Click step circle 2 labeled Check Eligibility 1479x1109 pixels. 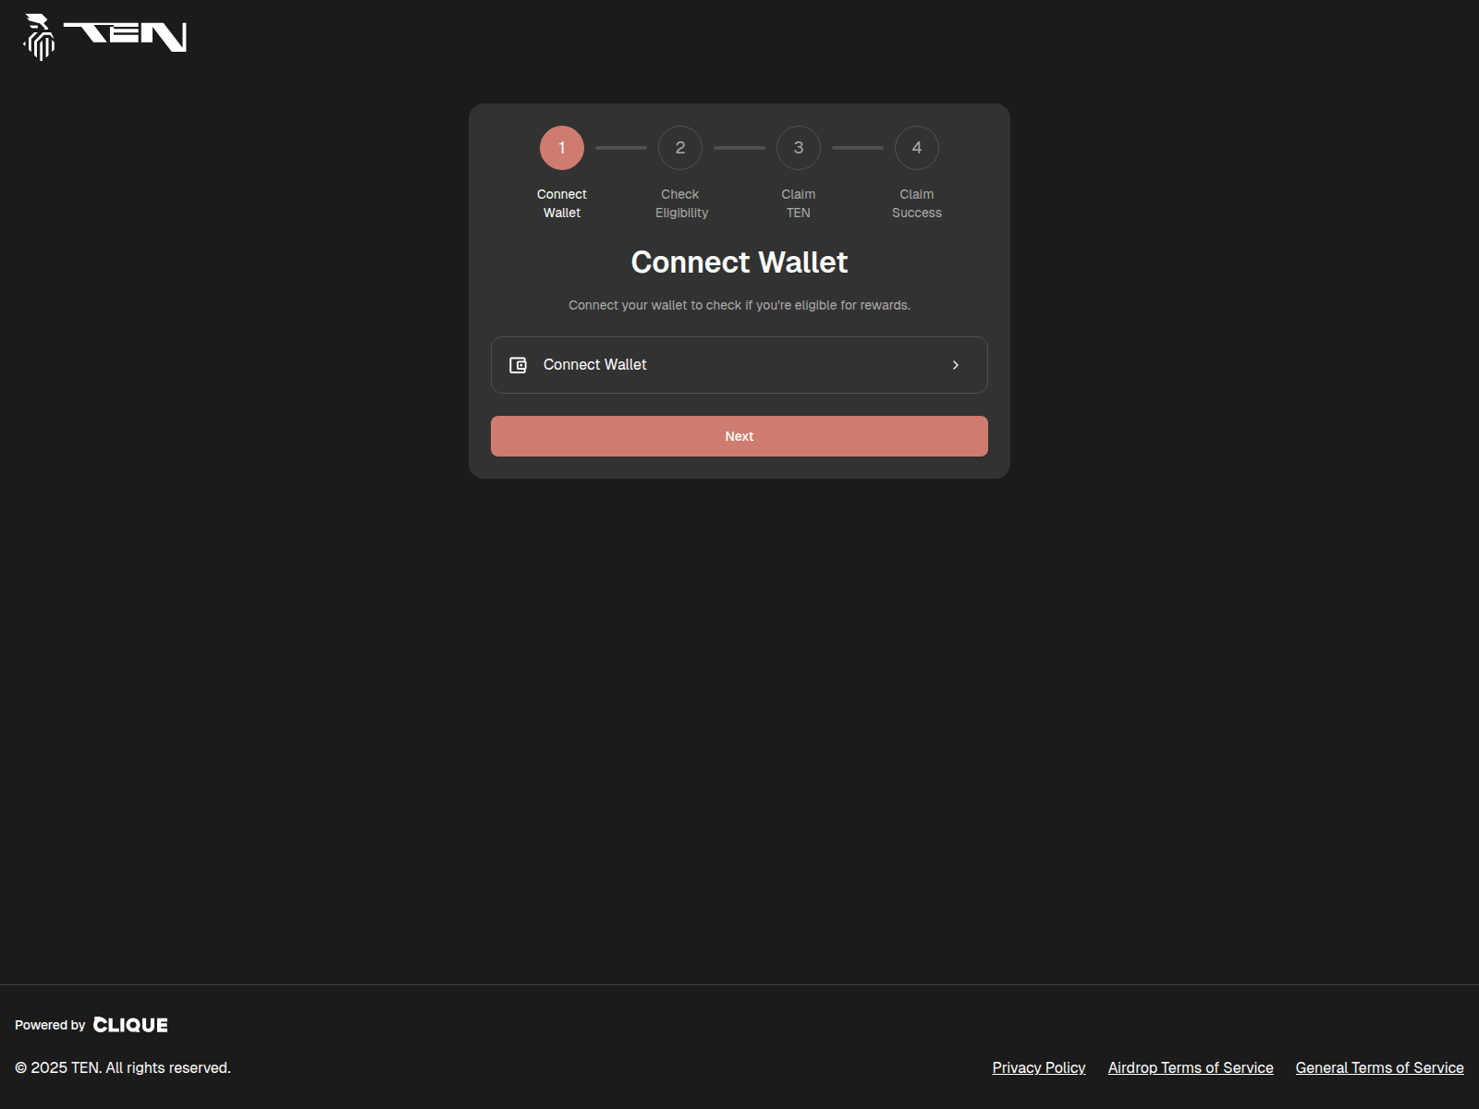pos(679,147)
